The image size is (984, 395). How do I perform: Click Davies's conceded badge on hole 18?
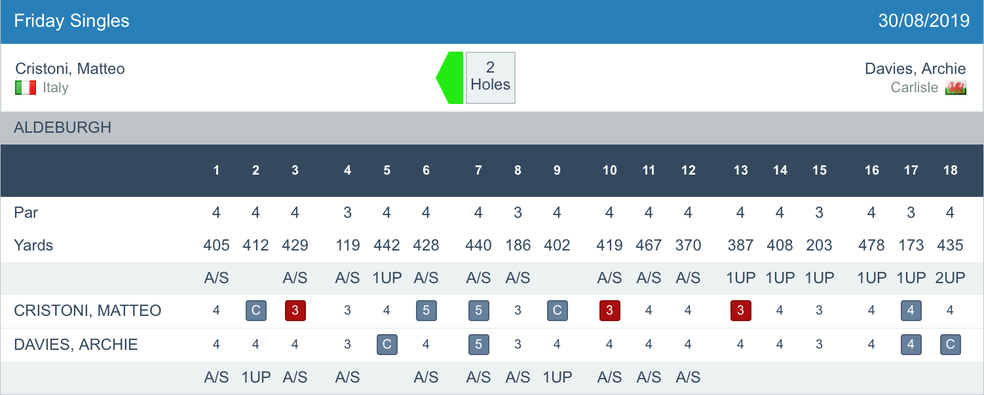[x=950, y=345]
